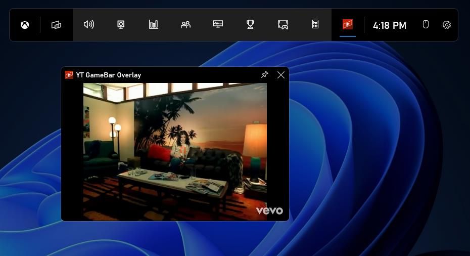The height and width of the screenshot is (256, 470).
Task: Open the calculator widget icon
Action: tap(315, 24)
